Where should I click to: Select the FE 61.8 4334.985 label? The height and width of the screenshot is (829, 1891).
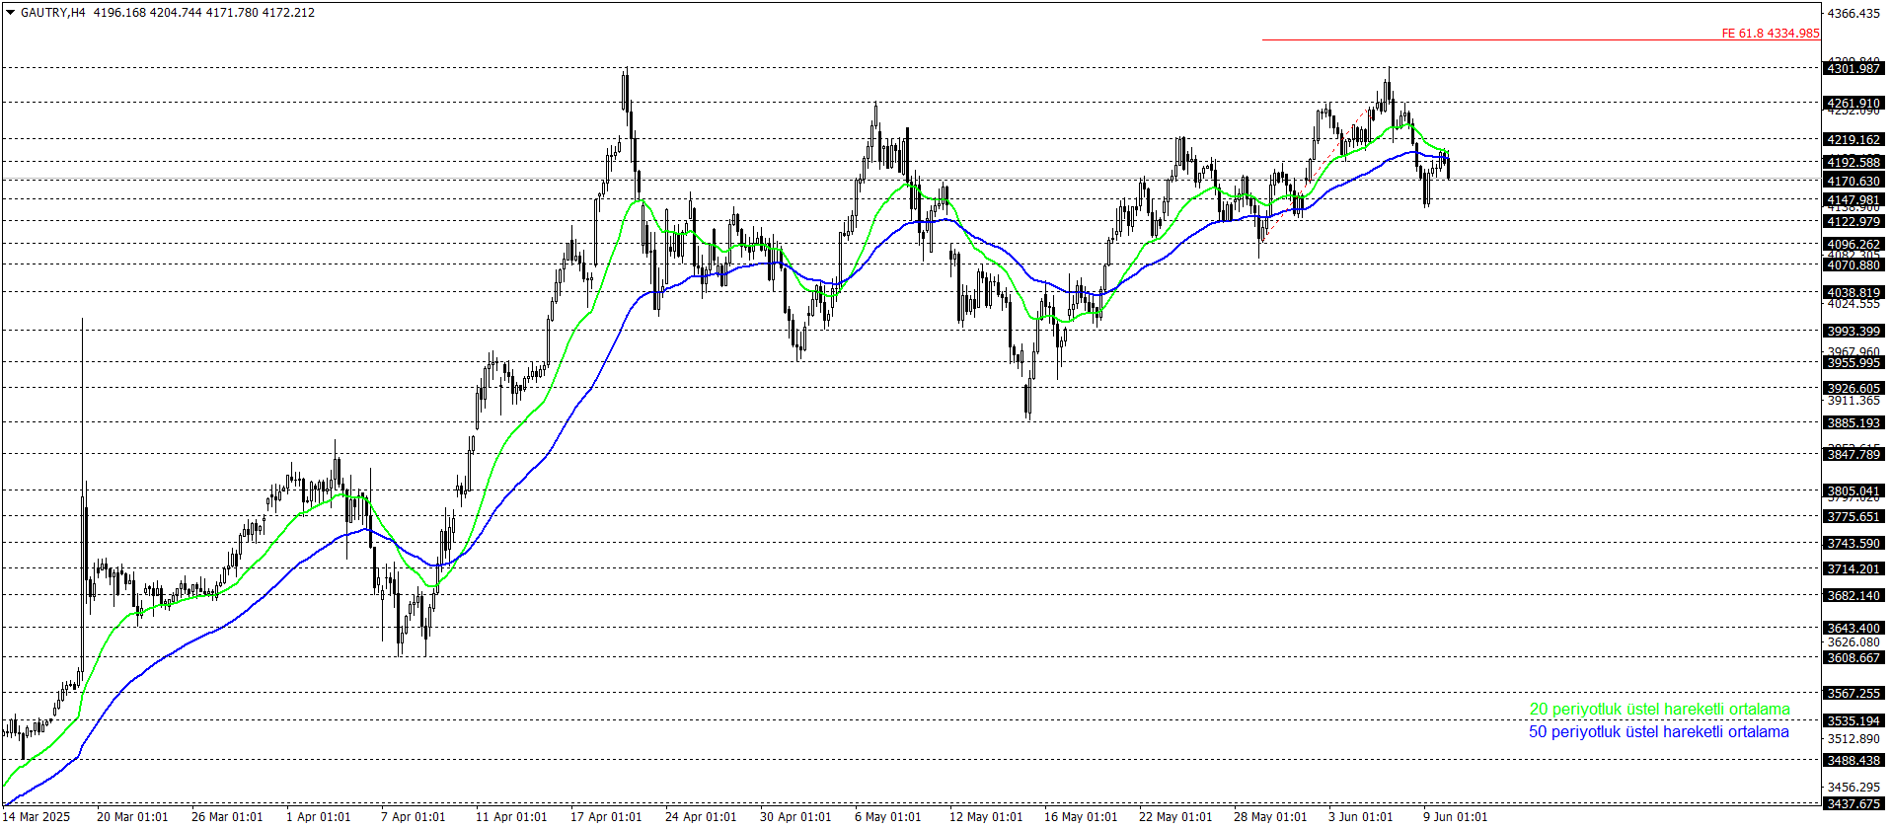(x=1771, y=34)
